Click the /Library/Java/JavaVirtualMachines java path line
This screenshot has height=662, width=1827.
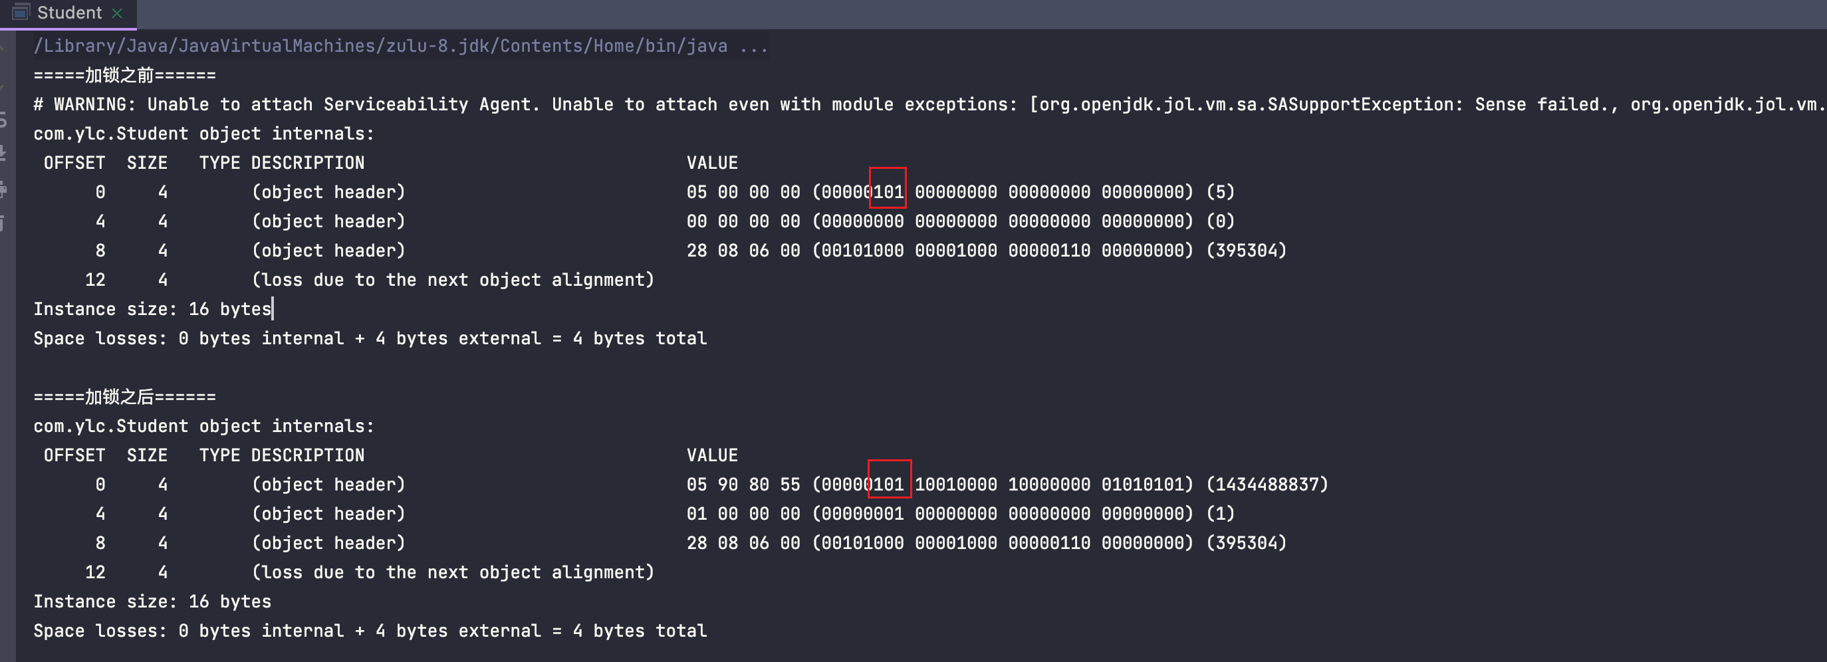point(401,46)
